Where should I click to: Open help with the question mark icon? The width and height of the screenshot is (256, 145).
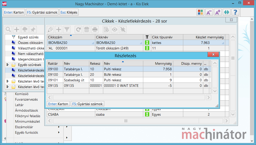235,12
